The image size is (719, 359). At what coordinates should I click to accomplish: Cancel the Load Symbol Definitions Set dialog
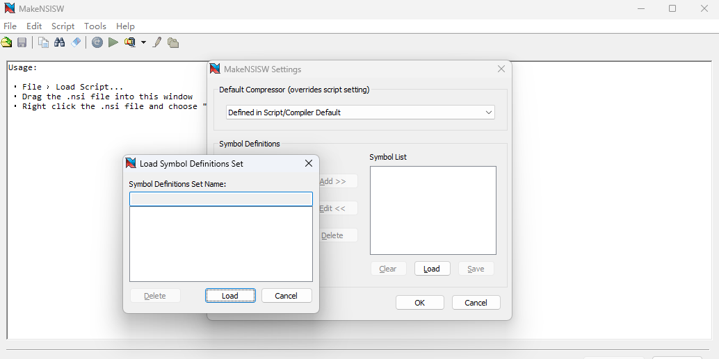tap(286, 296)
